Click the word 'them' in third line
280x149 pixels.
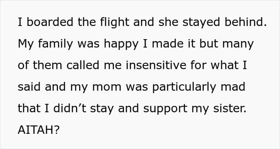click(x=47, y=65)
